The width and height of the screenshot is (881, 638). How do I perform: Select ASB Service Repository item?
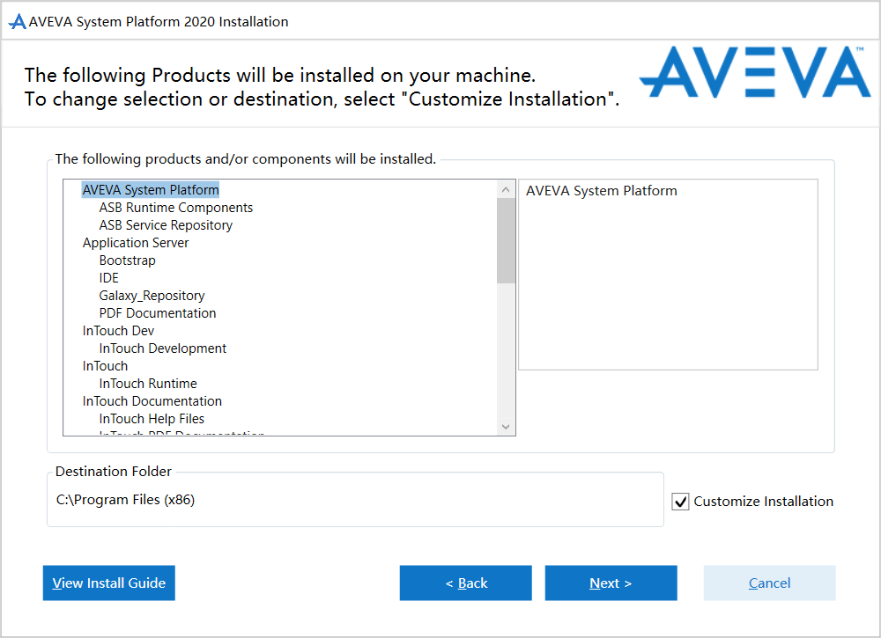coord(166,225)
